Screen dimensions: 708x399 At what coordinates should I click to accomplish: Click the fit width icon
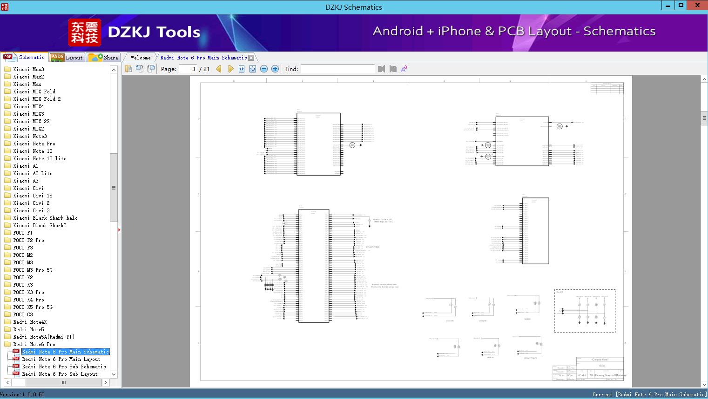pyautogui.click(x=242, y=69)
